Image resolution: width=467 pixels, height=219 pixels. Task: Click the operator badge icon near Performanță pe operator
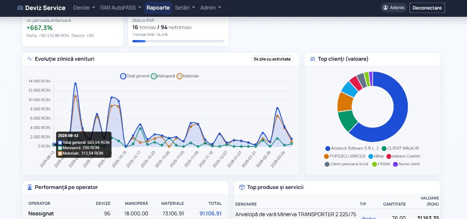[x=30, y=187]
